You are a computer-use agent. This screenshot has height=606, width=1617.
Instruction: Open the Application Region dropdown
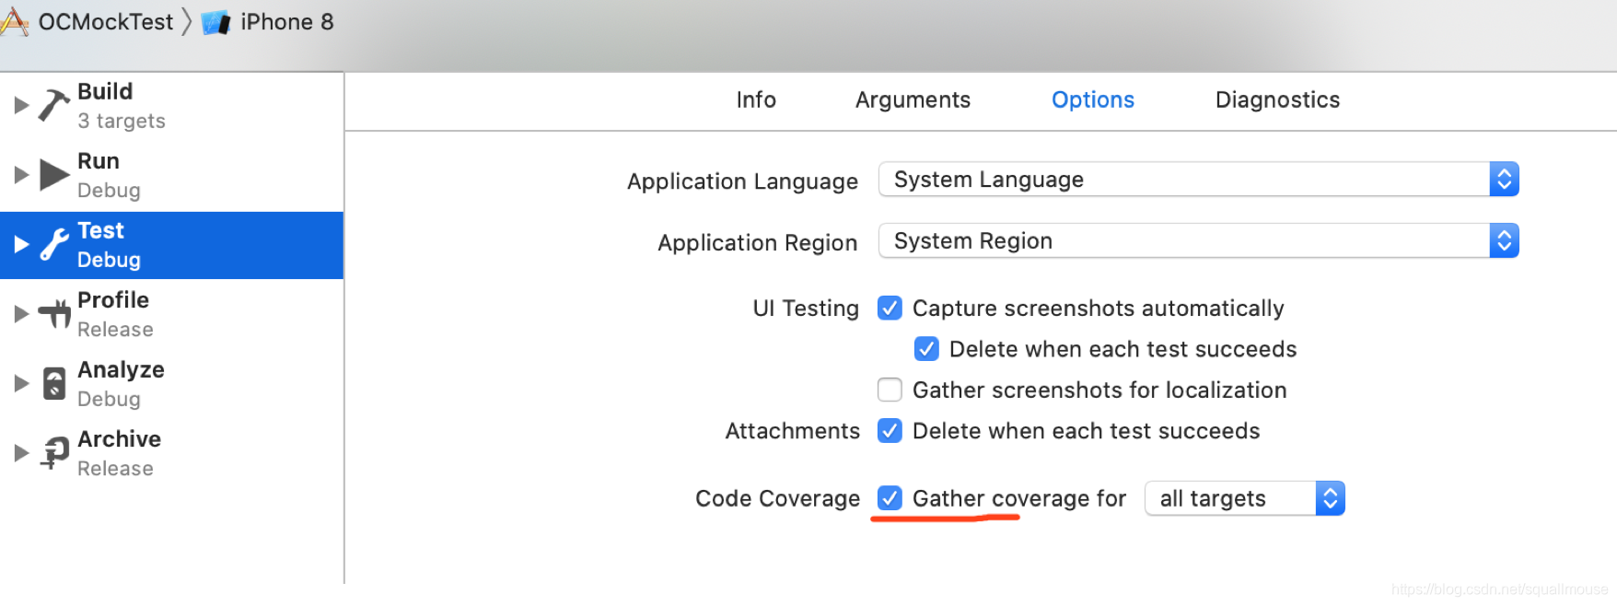1198,240
